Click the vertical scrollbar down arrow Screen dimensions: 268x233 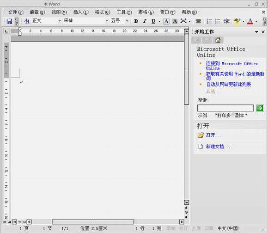187,202
